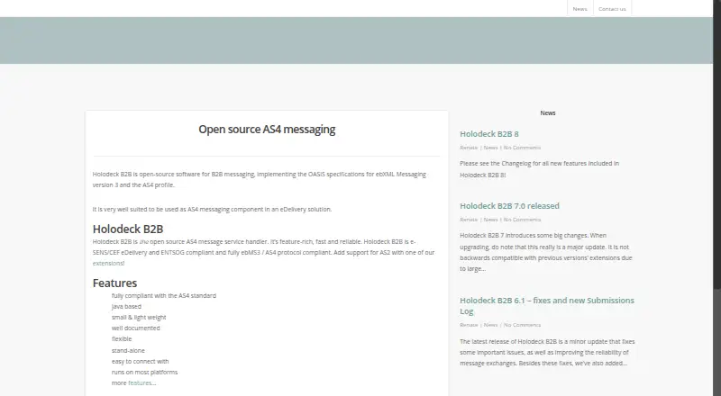Click the Open source AS4 messaging heading
Viewport: 721px width, 396px height.
point(267,130)
